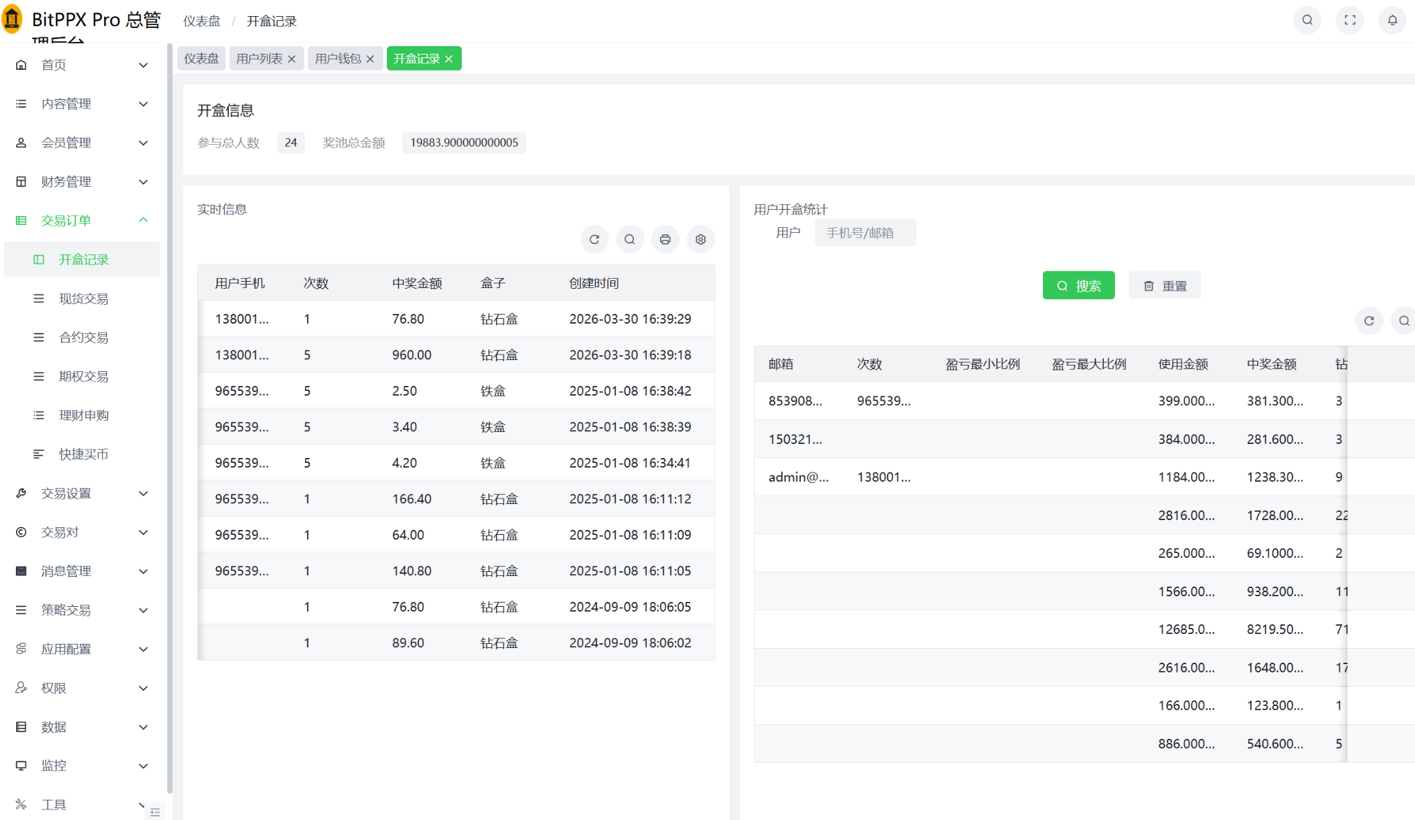1415x820 pixels.
Task: Click the 重置 button
Action: click(x=1165, y=285)
